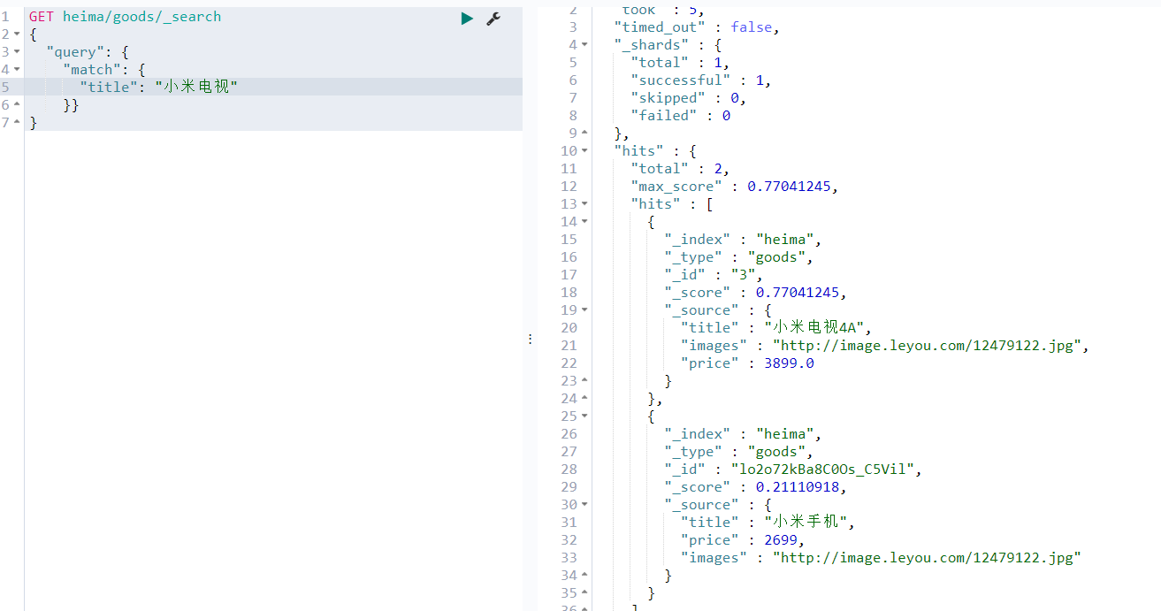Collapse request line 2 opening brace

pos(17,34)
